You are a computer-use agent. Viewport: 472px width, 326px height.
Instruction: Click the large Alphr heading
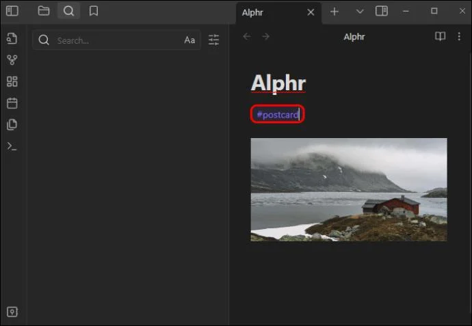278,83
